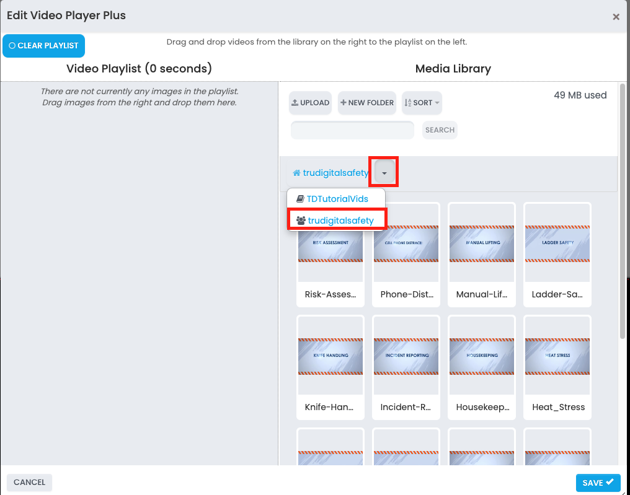Select the Knife-Handling video thumbnail

(x=331, y=356)
